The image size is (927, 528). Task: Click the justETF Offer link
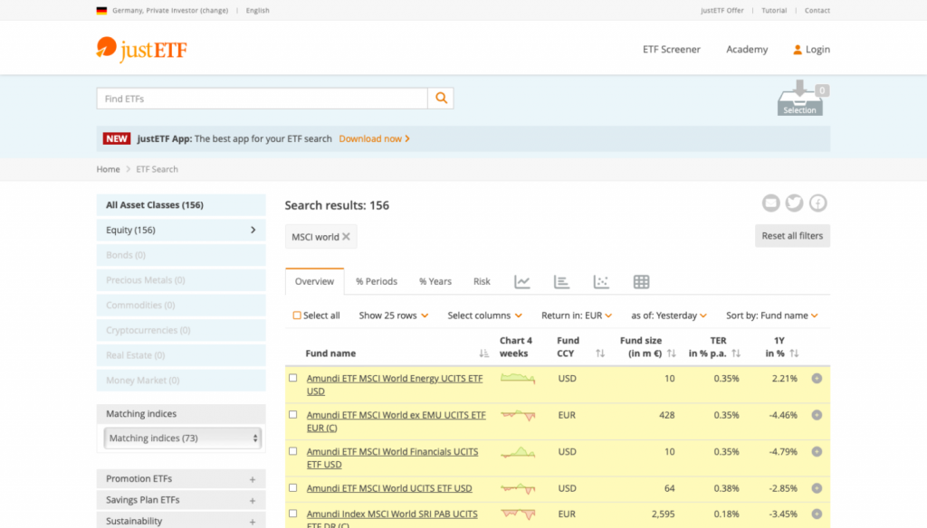[722, 11]
